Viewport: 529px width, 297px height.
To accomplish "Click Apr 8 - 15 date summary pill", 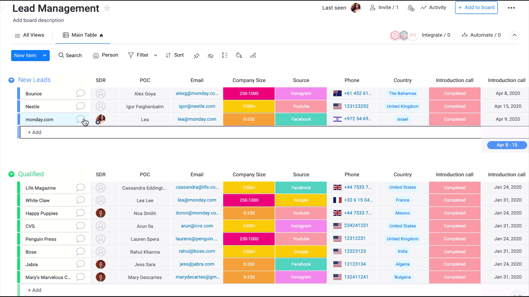I will click(507, 145).
